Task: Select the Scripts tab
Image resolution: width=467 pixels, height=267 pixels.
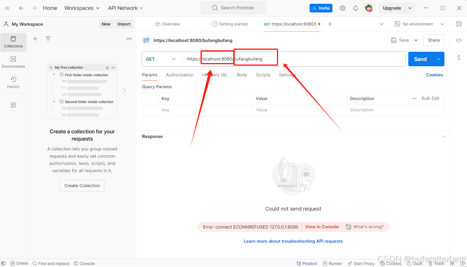Action: pos(263,75)
